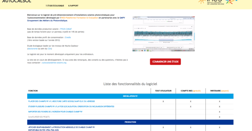Click Partenaire X in Sauvegarder ses projets row

(220, 117)
